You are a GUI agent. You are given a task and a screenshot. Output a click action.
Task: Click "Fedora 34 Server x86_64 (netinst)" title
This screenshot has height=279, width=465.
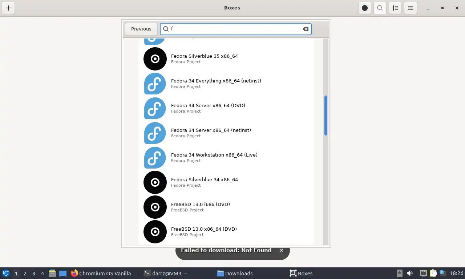click(211, 130)
